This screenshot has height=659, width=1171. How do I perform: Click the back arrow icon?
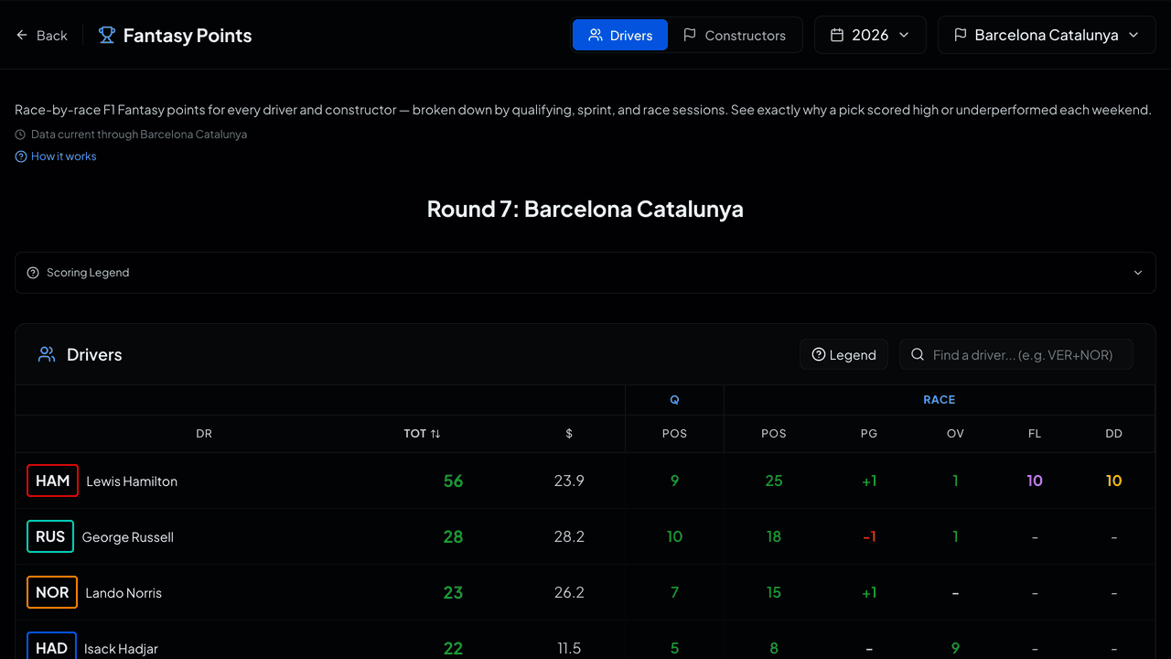tap(22, 35)
